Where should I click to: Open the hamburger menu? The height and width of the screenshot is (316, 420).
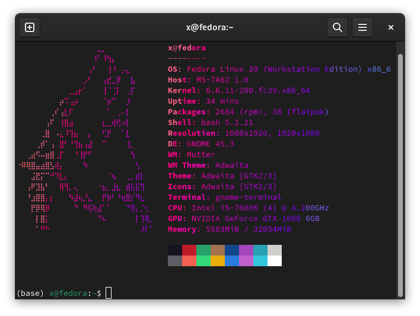(x=362, y=27)
